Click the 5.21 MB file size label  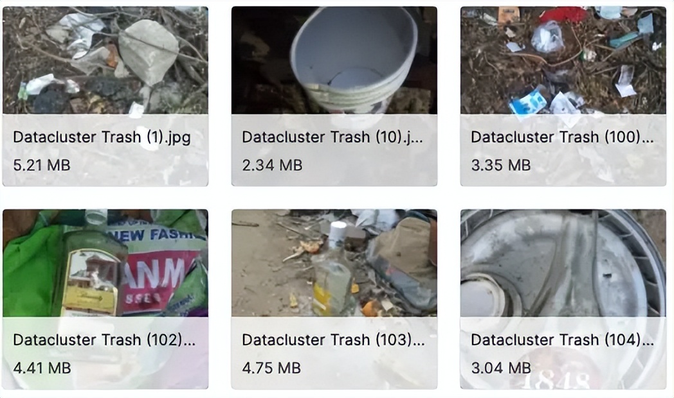coord(42,165)
